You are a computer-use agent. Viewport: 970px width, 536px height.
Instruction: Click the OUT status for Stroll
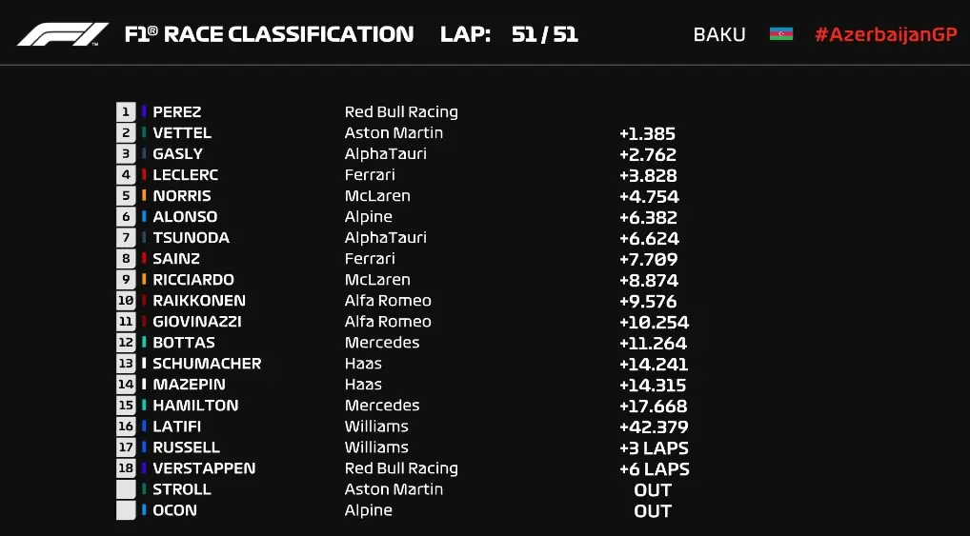[x=653, y=489]
